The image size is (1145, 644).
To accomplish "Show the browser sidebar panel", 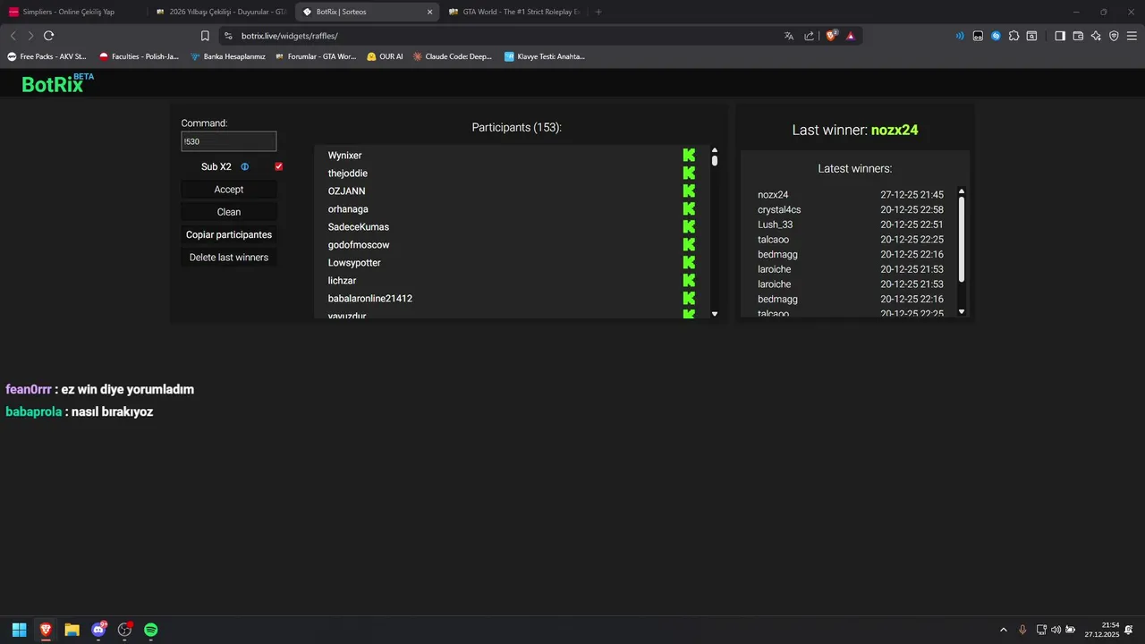I will pyautogui.click(x=1060, y=36).
